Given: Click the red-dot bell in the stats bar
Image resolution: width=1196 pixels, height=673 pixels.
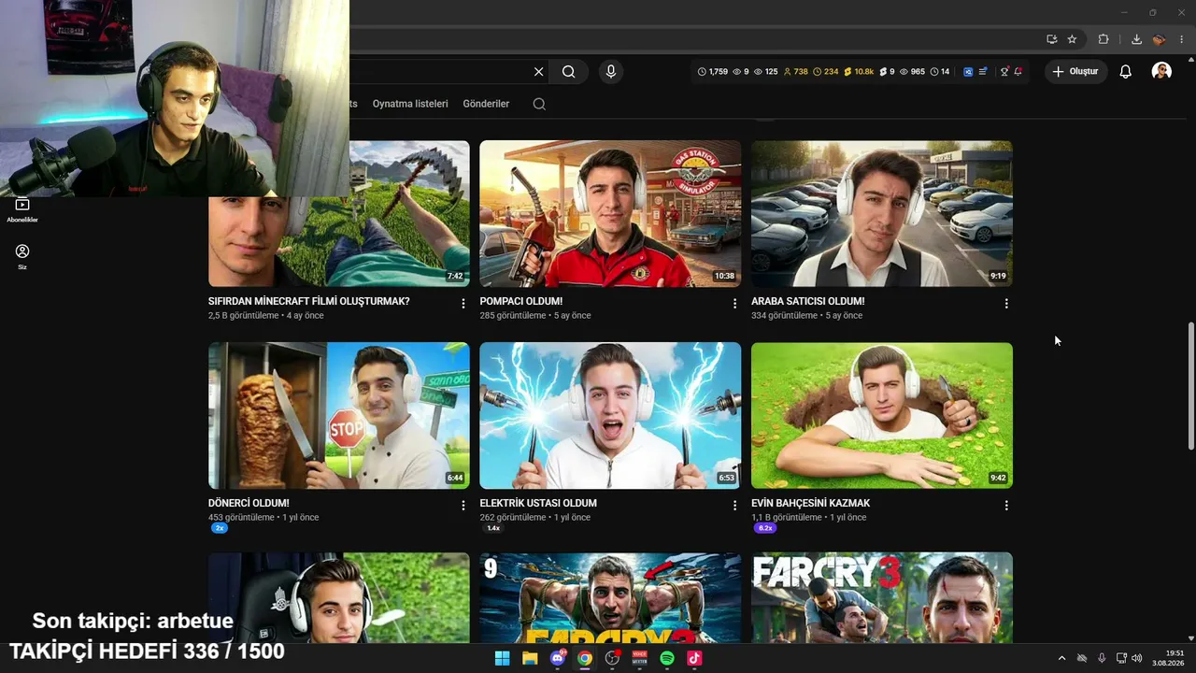Looking at the screenshot, I should (1018, 72).
